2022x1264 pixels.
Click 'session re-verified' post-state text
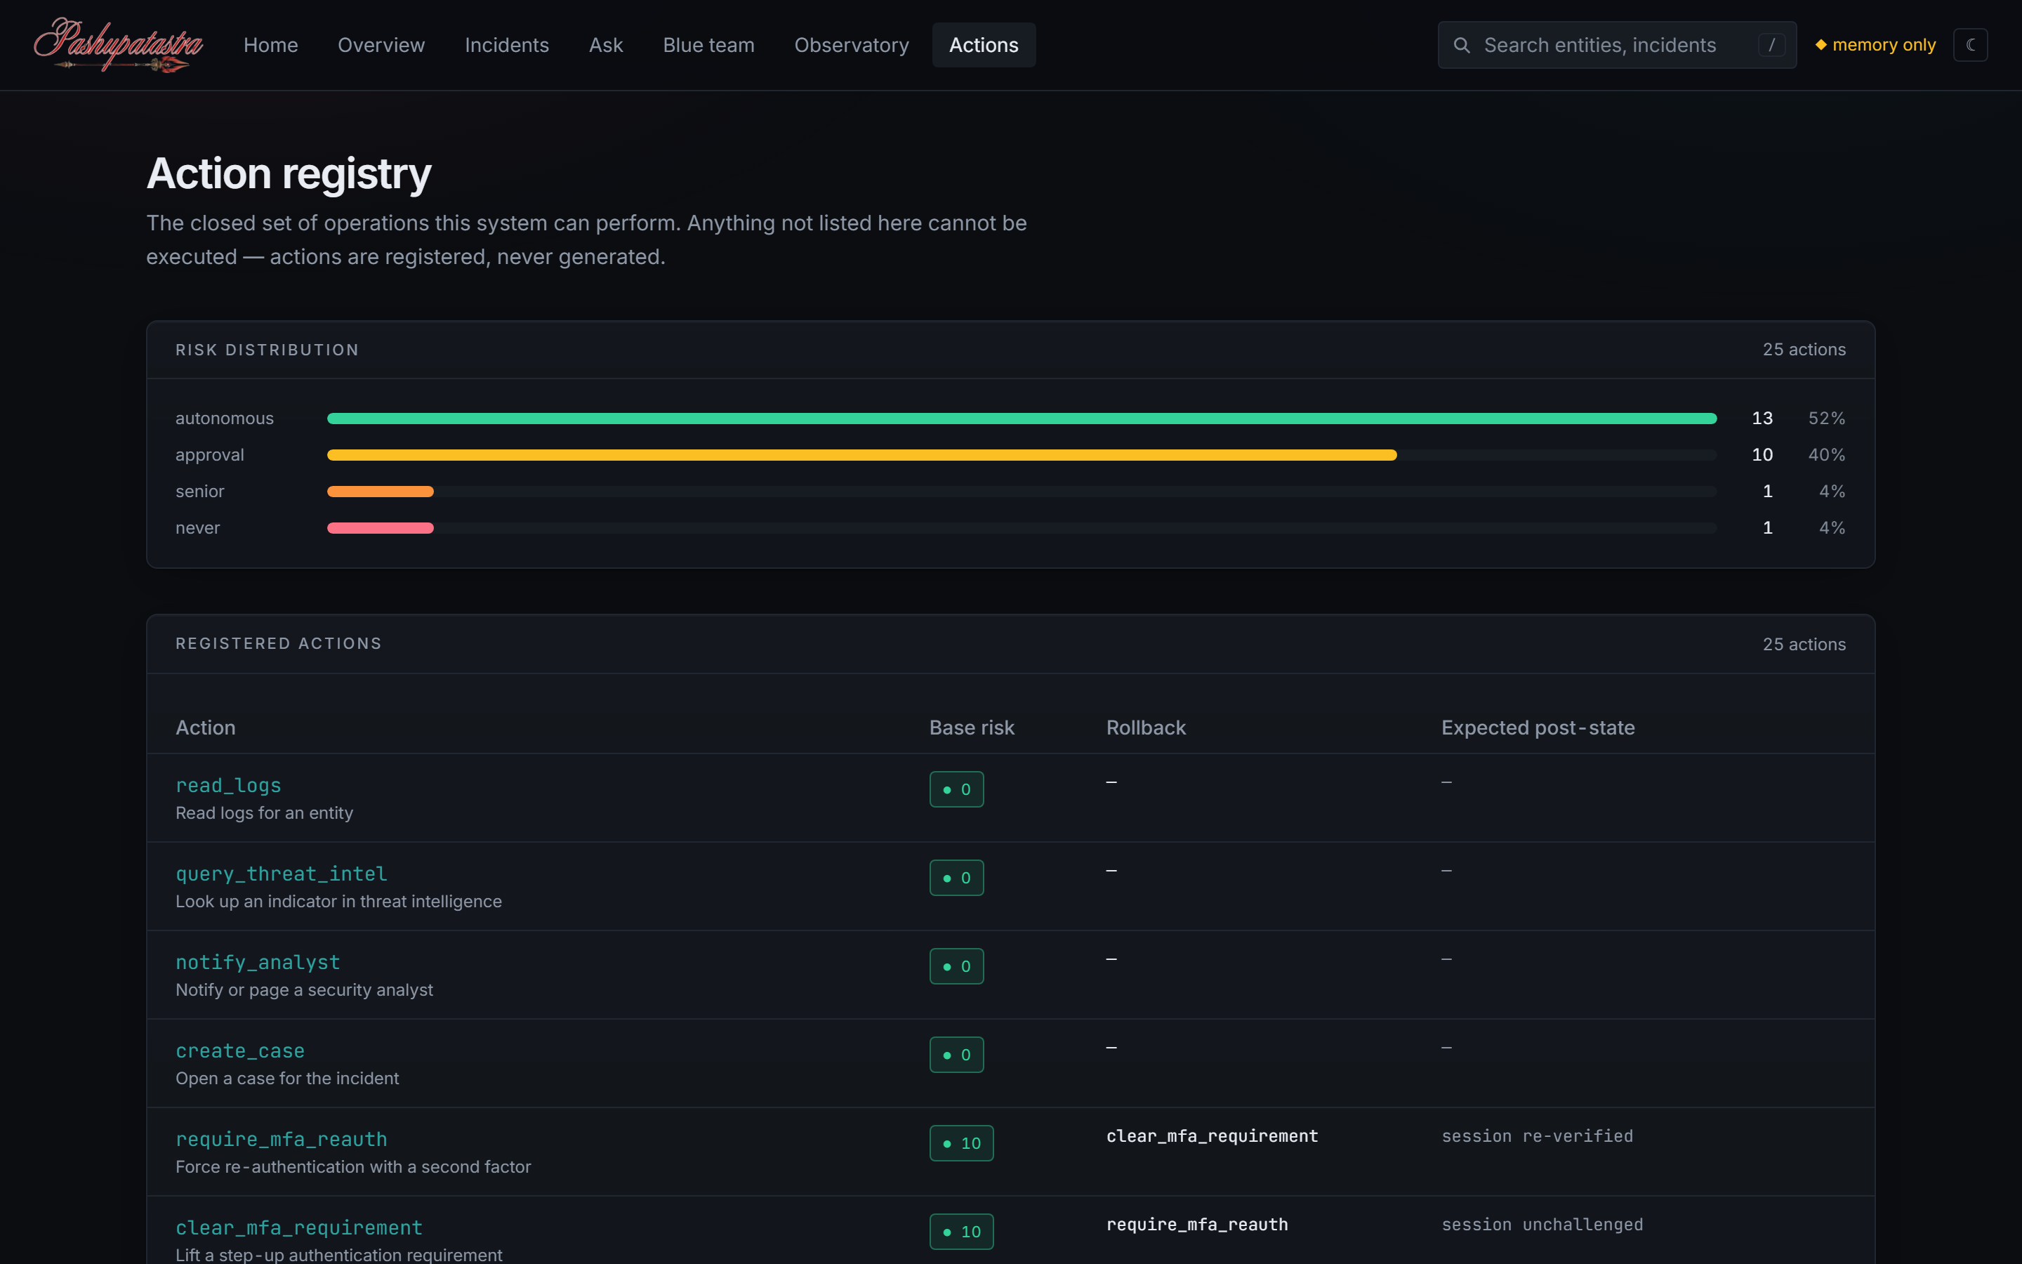(1538, 1136)
